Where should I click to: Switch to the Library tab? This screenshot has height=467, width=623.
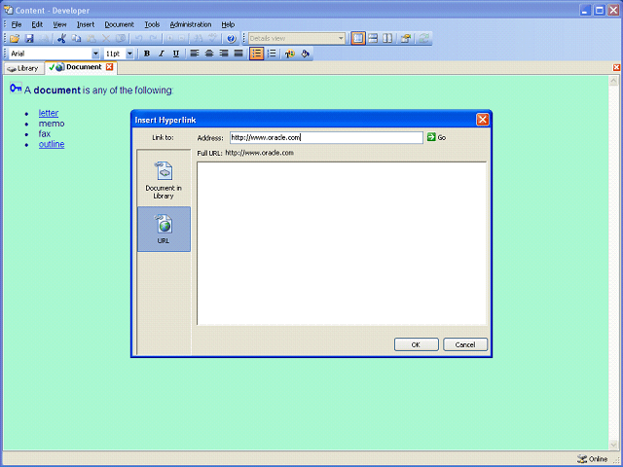click(23, 68)
